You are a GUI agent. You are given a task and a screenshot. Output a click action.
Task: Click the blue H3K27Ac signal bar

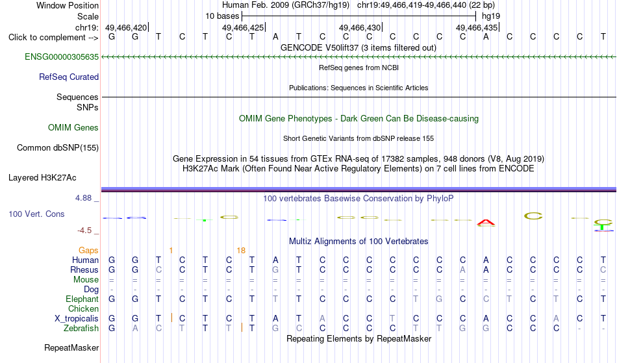[359, 190]
